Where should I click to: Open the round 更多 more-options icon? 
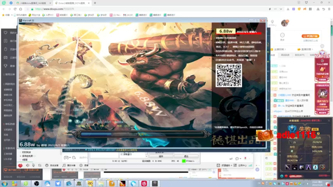click(282, 35)
